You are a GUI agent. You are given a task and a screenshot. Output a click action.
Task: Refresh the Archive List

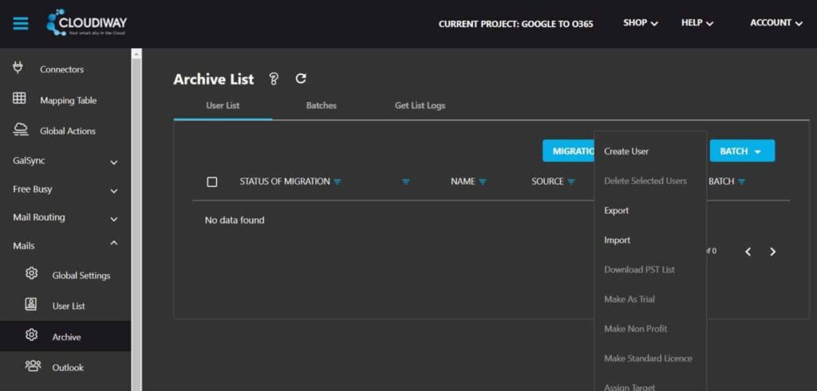(301, 79)
